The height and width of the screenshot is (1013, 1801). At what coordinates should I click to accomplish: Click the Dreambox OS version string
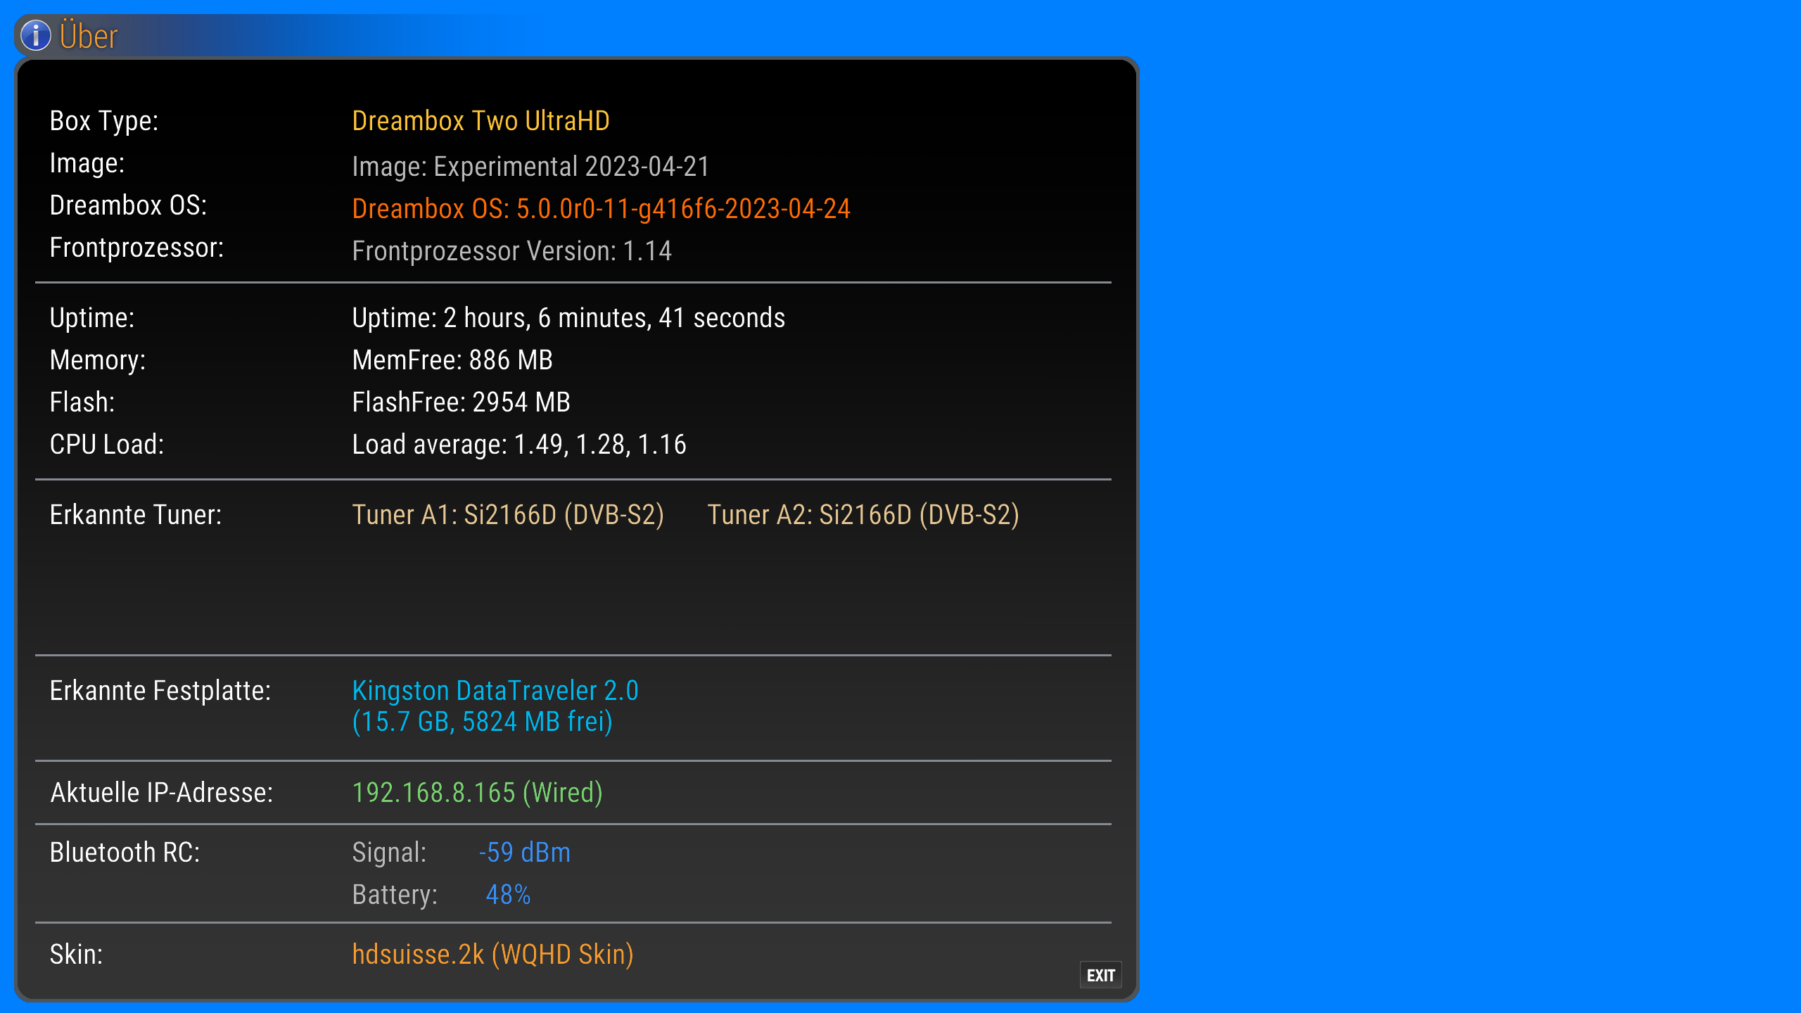click(601, 209)
